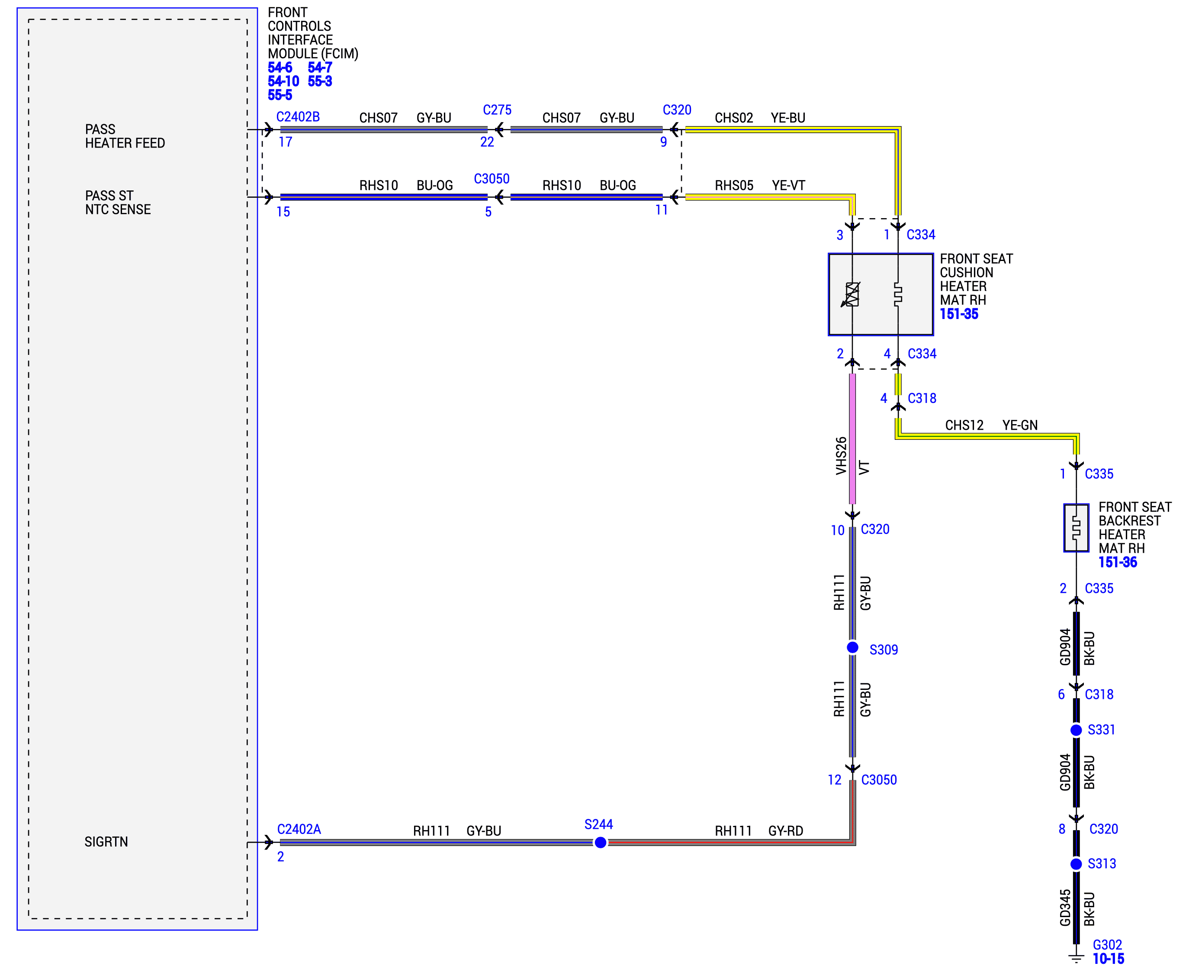Select the S331 splice dot
This screenshot has height=979, width=1189.
click(x=1076, y=730)
